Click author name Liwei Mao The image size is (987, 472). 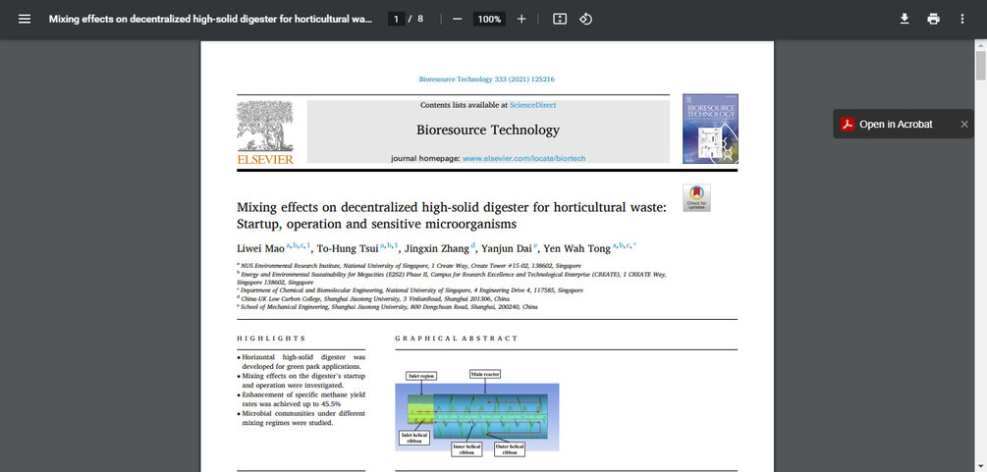(x=260, y=248)
